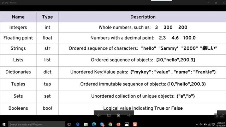The width and height of the screenshot is (226, 127).
Task: Go to previous photo with the back arrow
Action: coord(99,115)
